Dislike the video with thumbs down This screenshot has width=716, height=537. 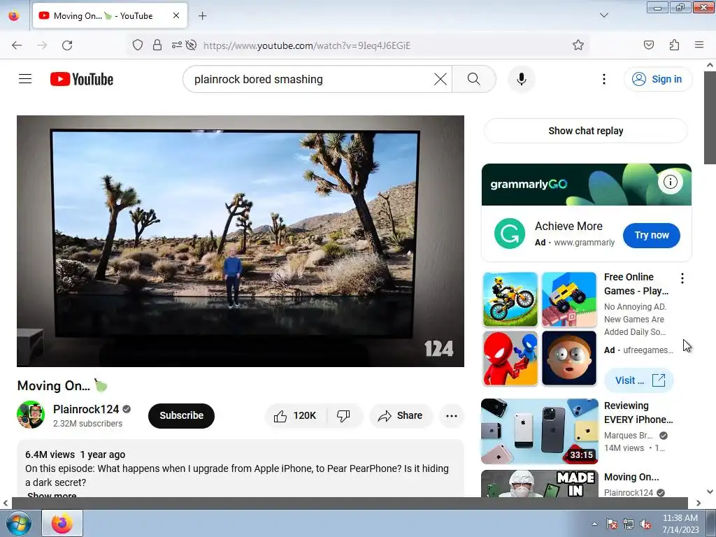343,415
